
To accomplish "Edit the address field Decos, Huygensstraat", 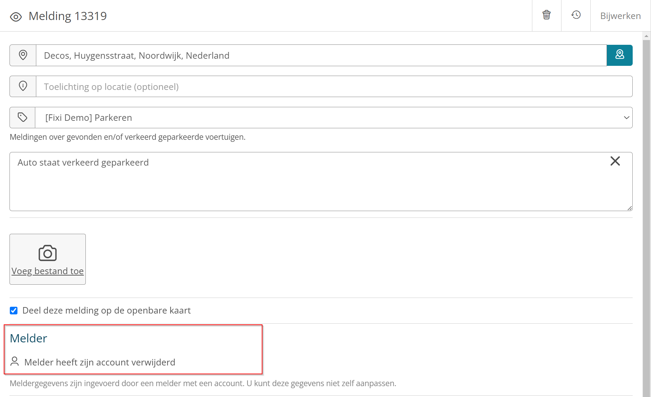I will click(x=321, y=55).
